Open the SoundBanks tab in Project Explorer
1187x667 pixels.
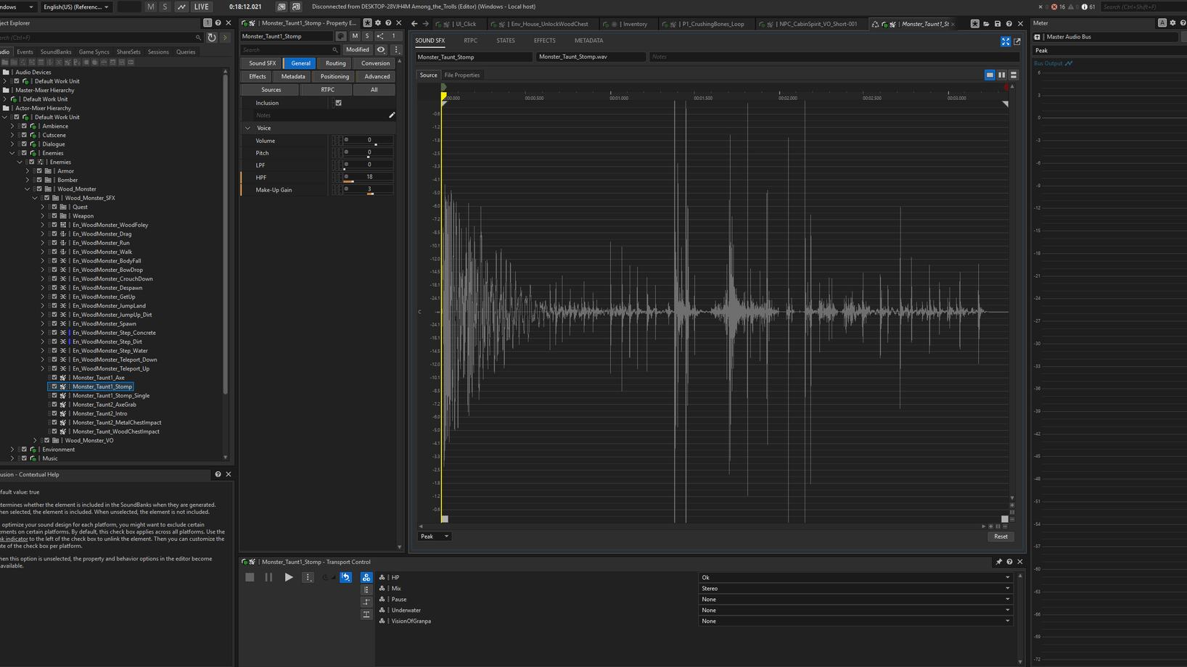pyautogui.click(x=56, y=51)
